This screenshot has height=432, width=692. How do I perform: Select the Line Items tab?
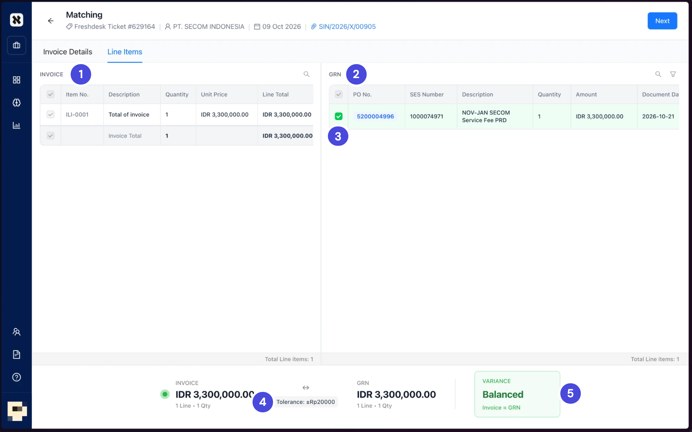pyautogui.click(x=125, y=52)
